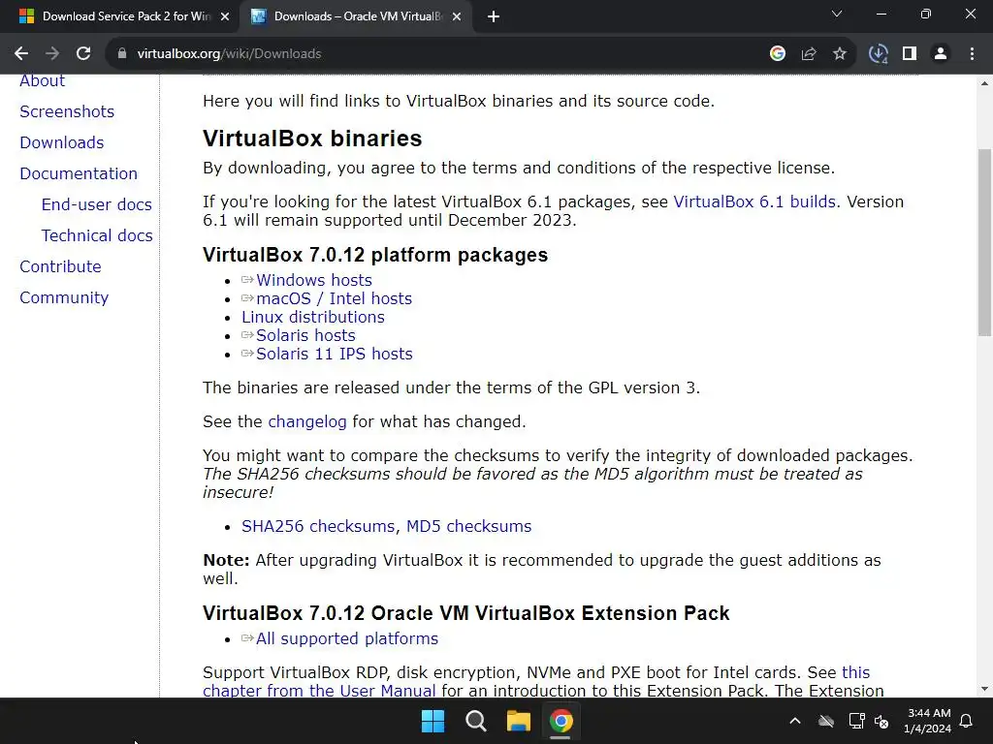Open the Windows Start menu
This screenshot has height=744, width=993.
[433, 721]
